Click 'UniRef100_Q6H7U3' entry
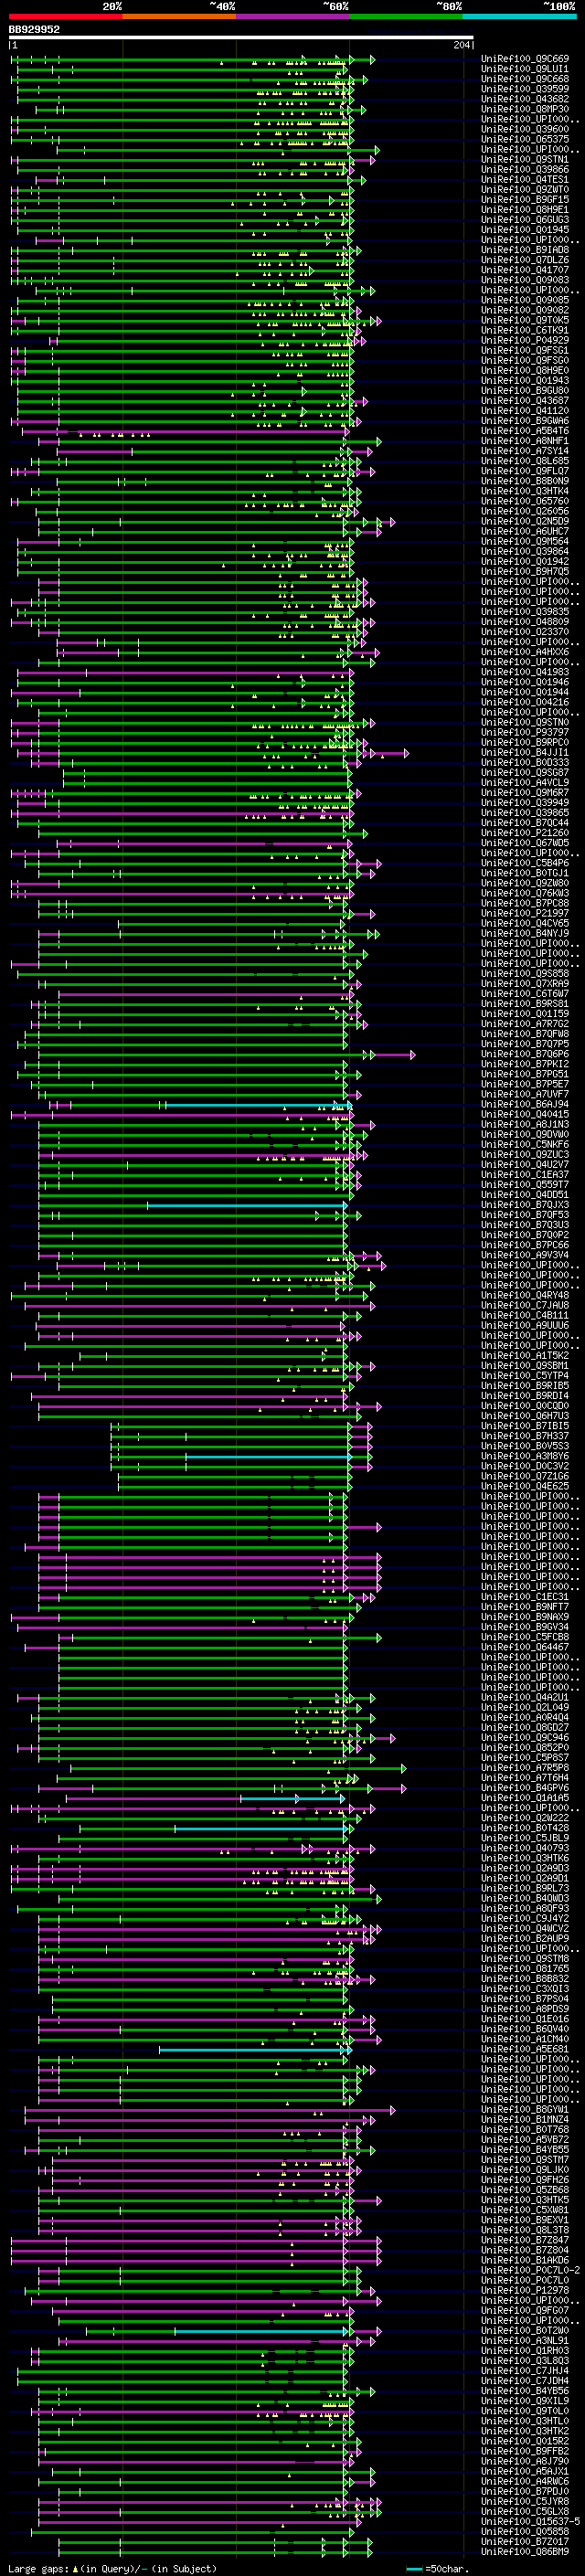This screenshot has height=2576, width=585. [x=525, y=1416]
